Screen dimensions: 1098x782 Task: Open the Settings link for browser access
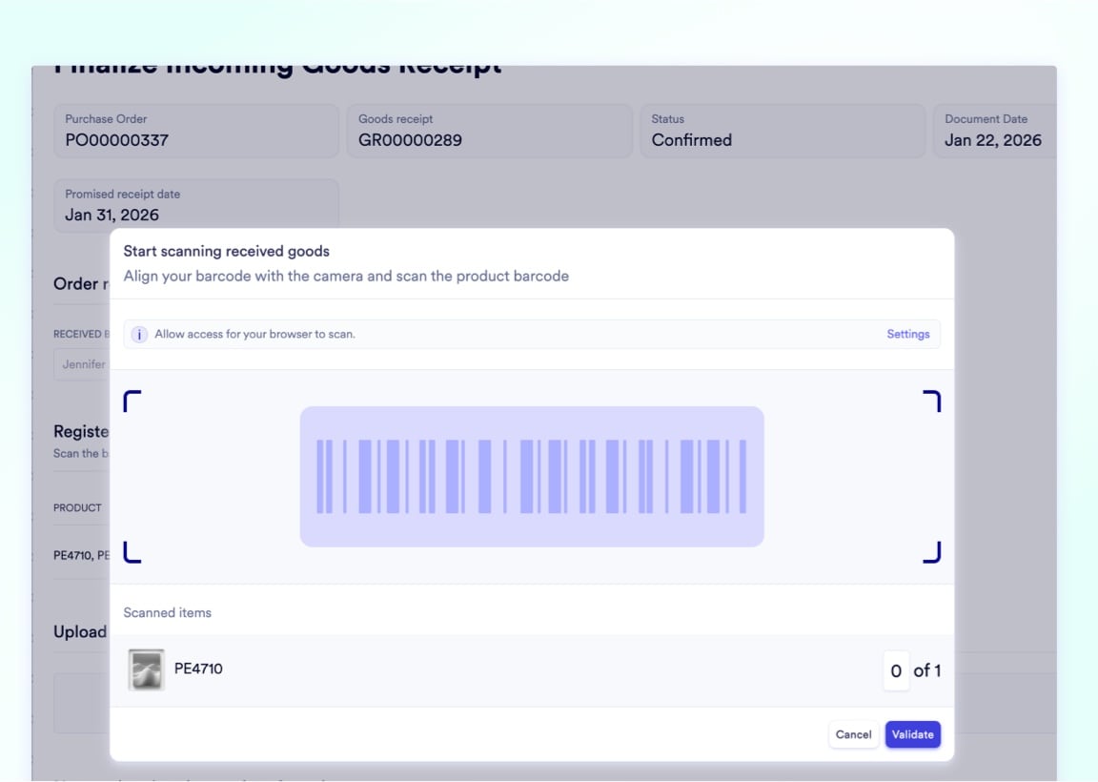click(x=907, y=334)
